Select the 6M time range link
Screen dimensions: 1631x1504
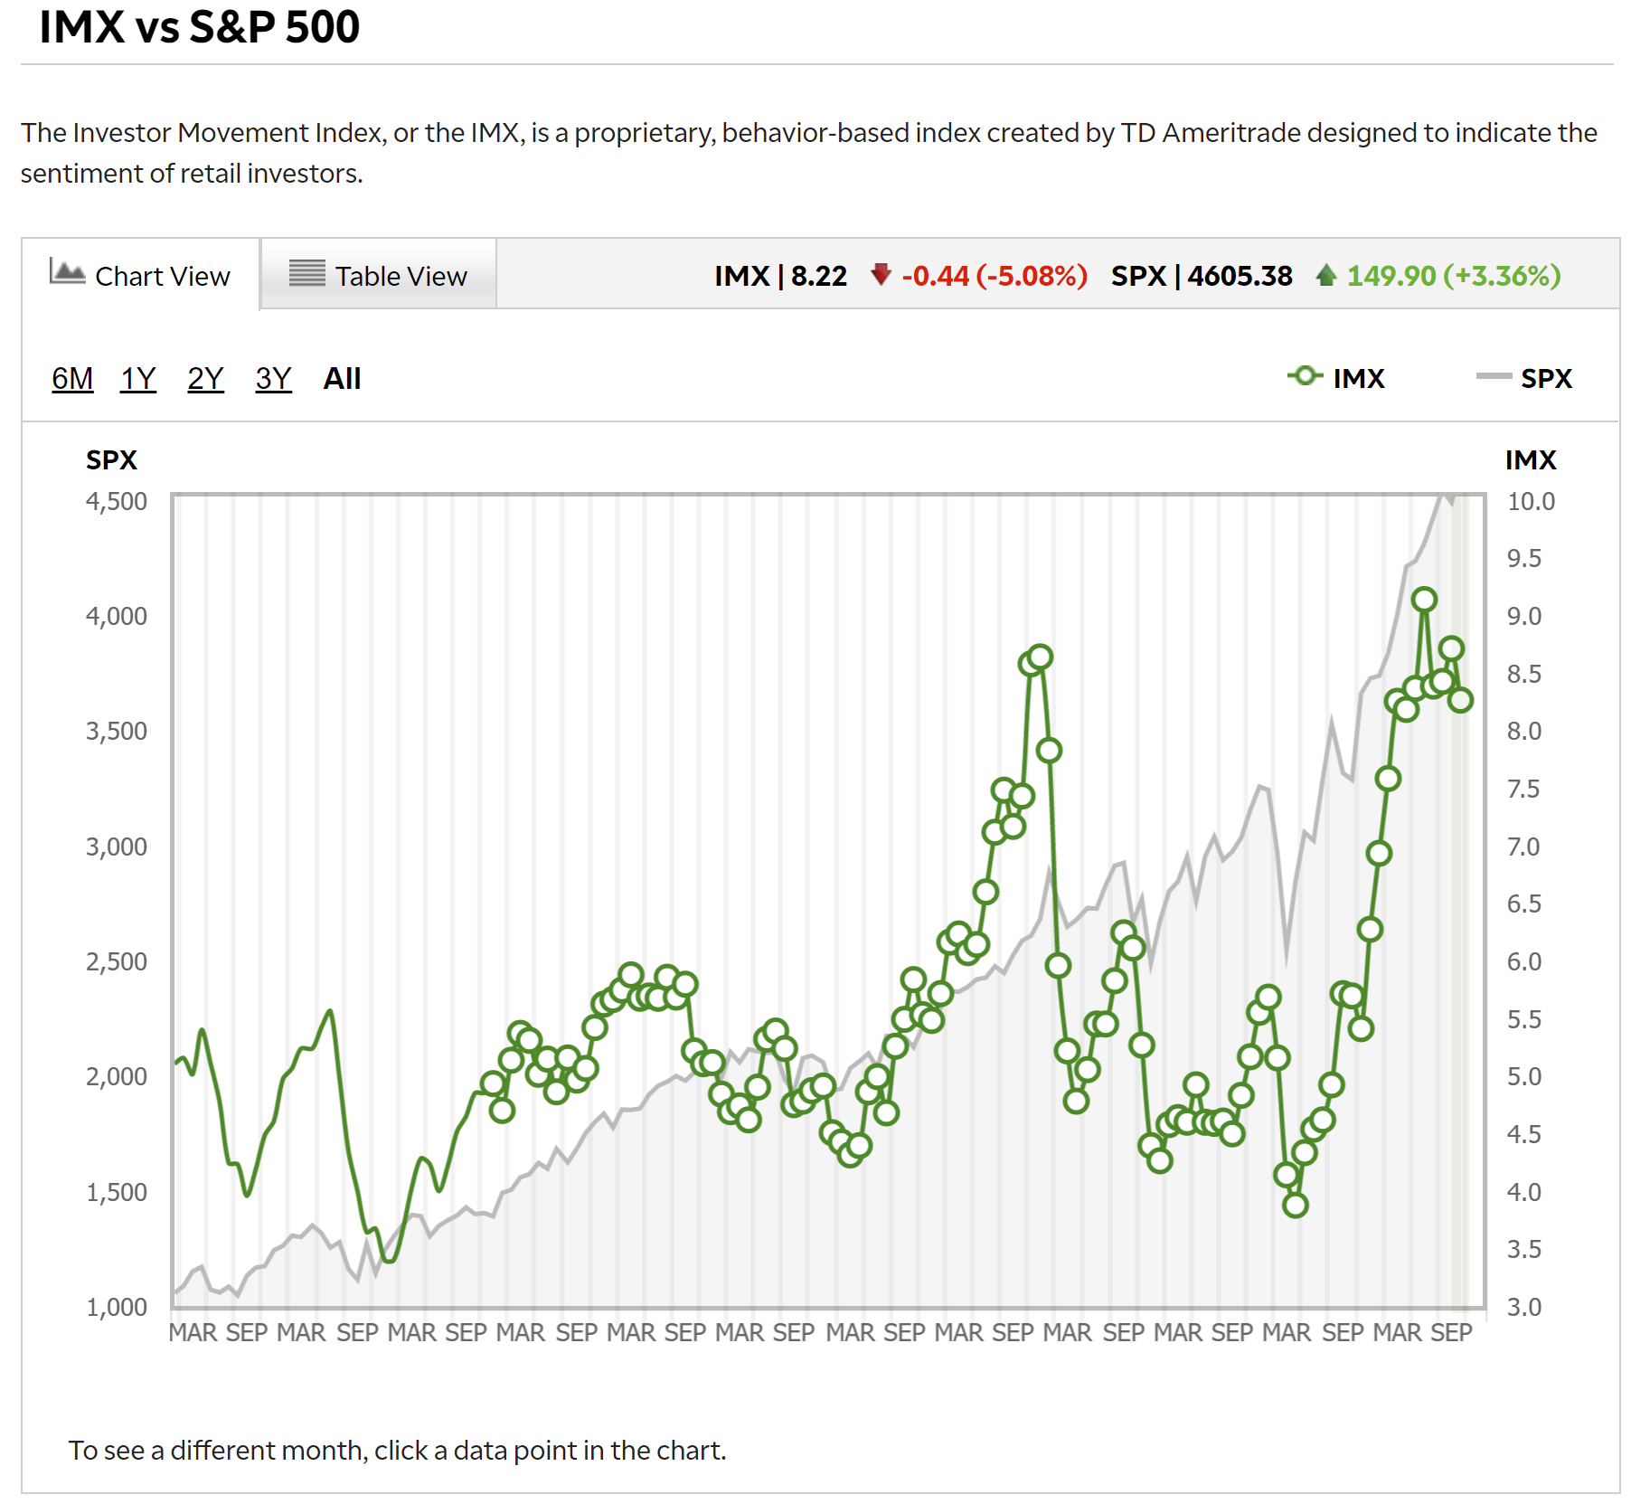click(x=72, y=378)
